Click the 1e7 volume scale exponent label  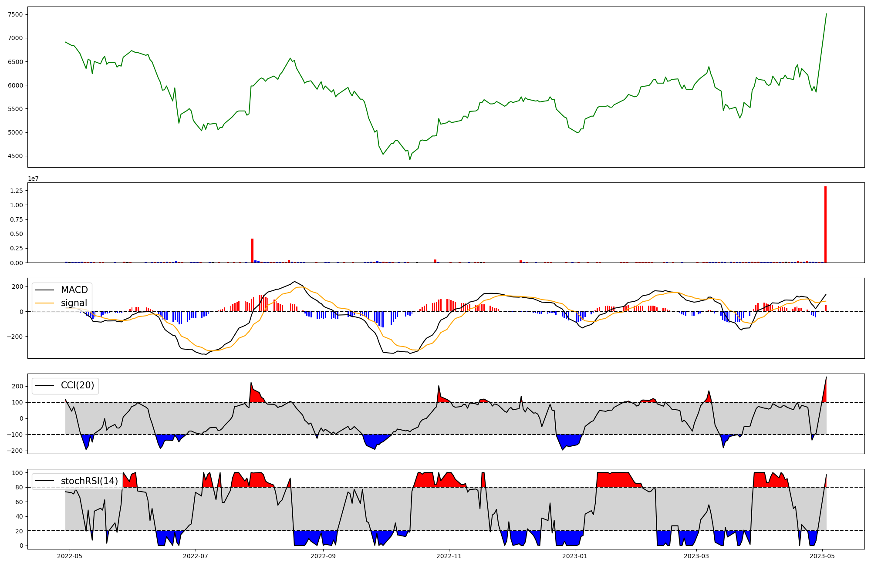[34, 179]
